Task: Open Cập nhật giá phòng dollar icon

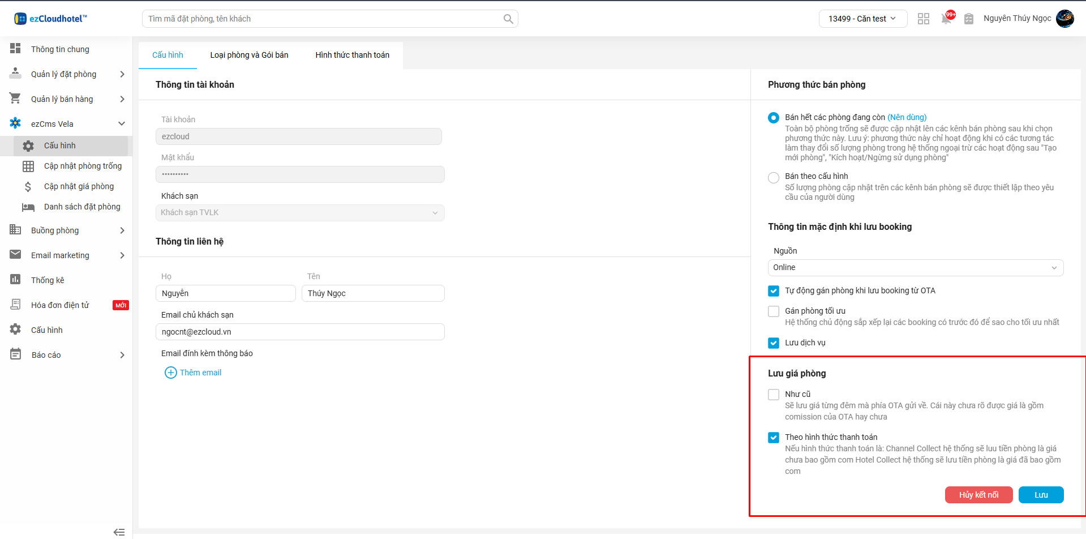Action: pyautogui.click(x=28, y=186)
